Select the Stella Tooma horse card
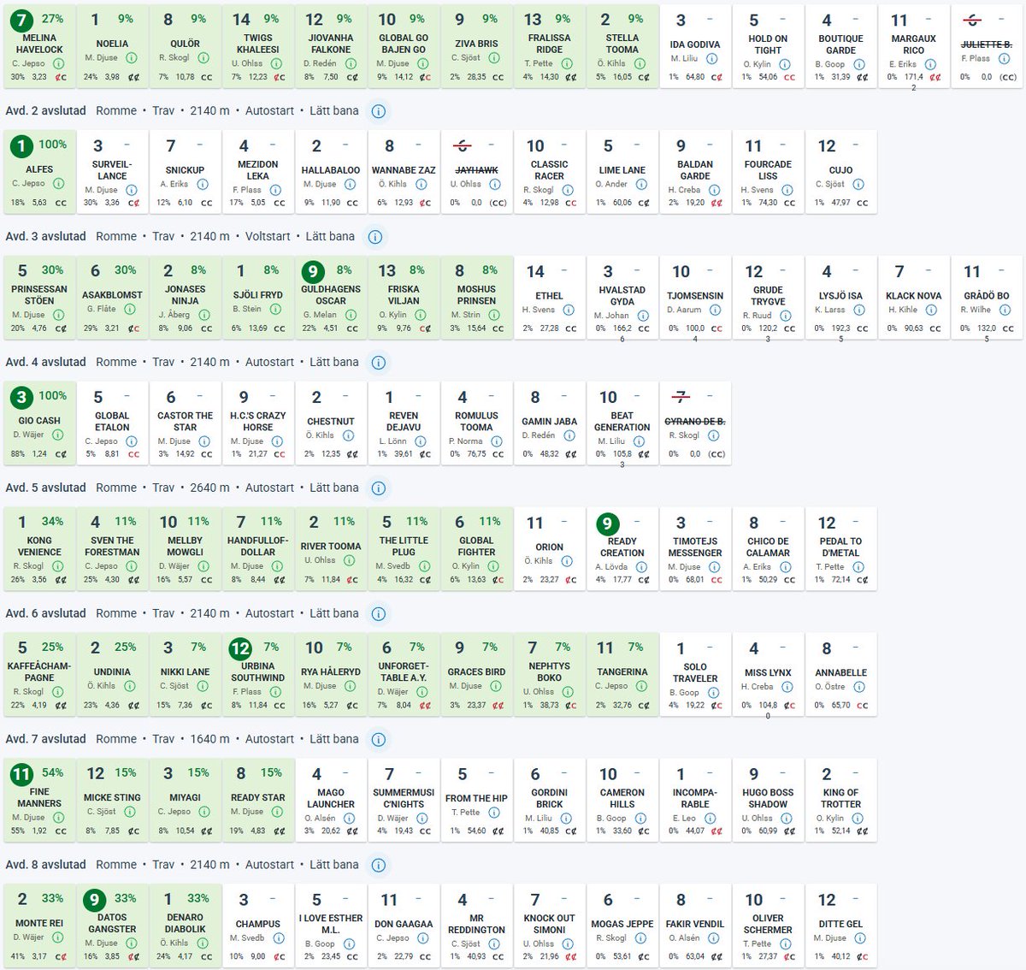Image resolution: width=1026 pixels, height=970 pixels. 622,44
